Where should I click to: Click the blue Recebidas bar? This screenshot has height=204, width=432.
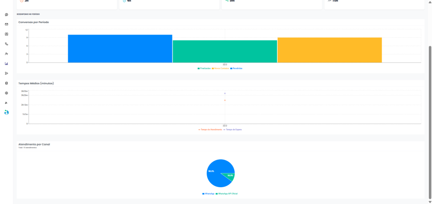(x=120, y=49)
